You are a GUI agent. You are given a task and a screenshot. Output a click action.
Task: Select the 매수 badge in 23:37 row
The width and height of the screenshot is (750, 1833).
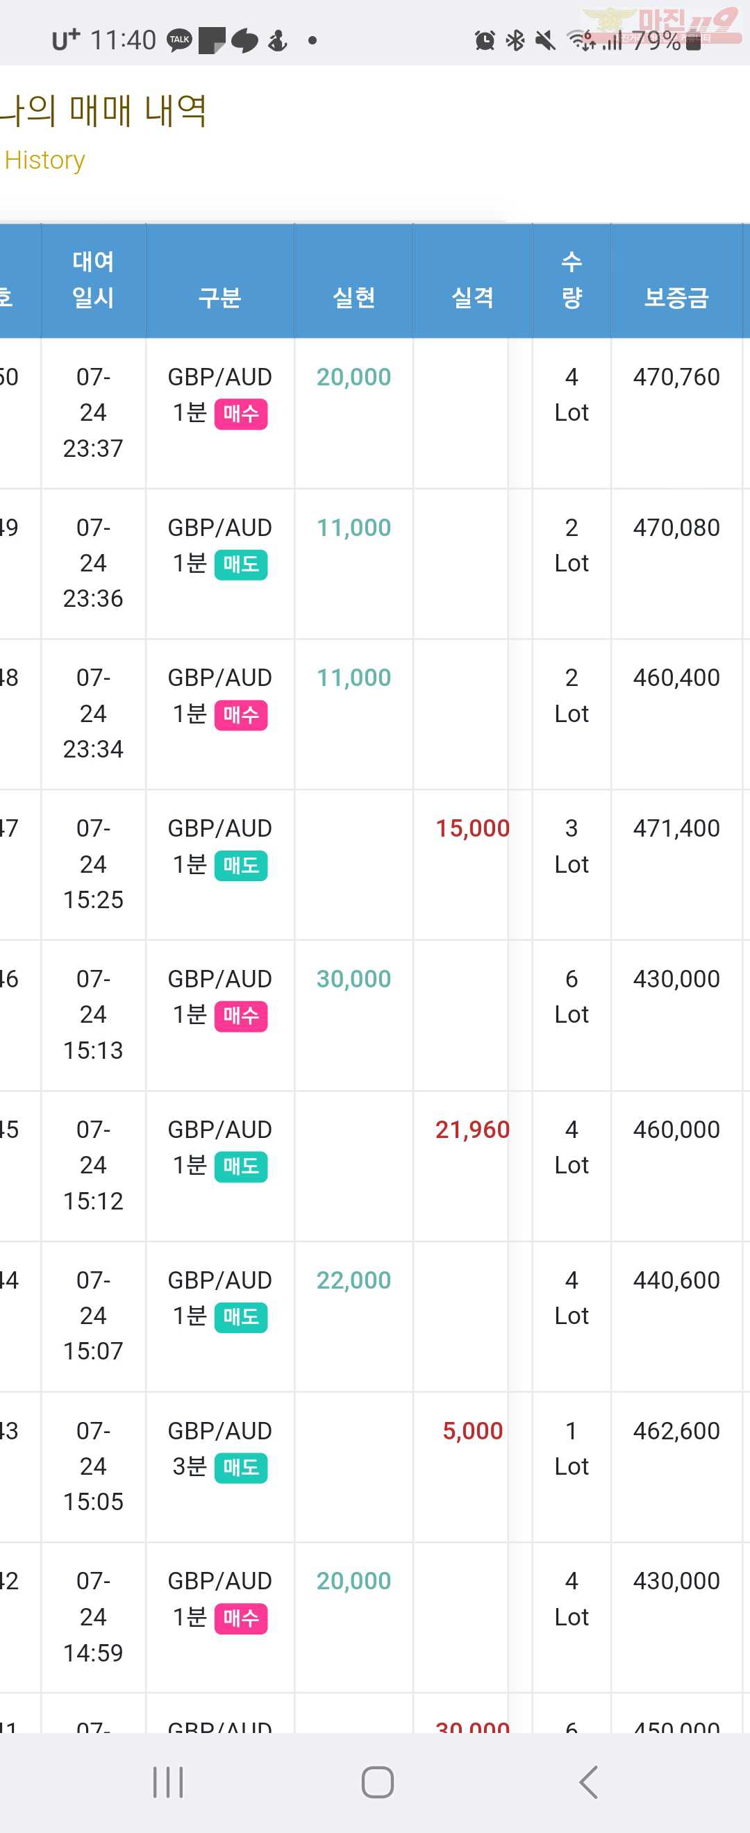click(x=241, y=413)
